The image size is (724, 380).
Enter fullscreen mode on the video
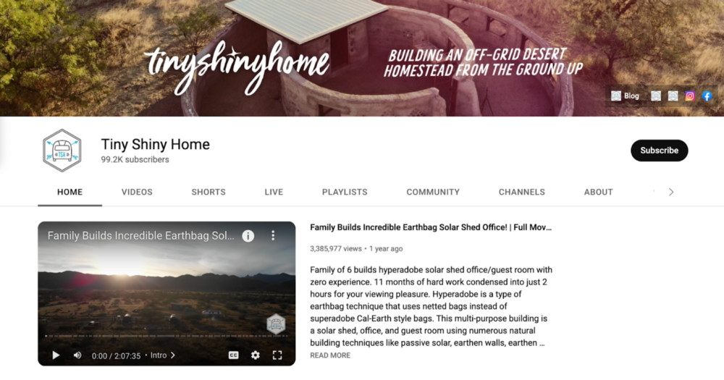pyautogui.click(x=277, y=355)
